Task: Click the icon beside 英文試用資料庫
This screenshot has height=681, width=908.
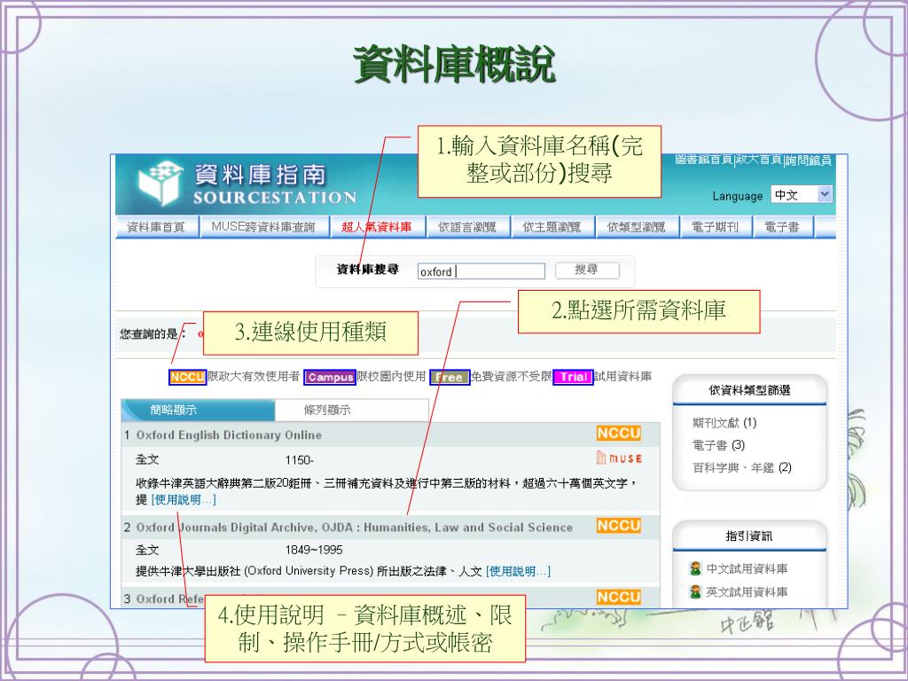Action: (x=695, y=591)
